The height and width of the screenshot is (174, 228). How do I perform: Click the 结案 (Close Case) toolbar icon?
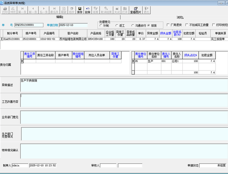click(x=96, y=10)
